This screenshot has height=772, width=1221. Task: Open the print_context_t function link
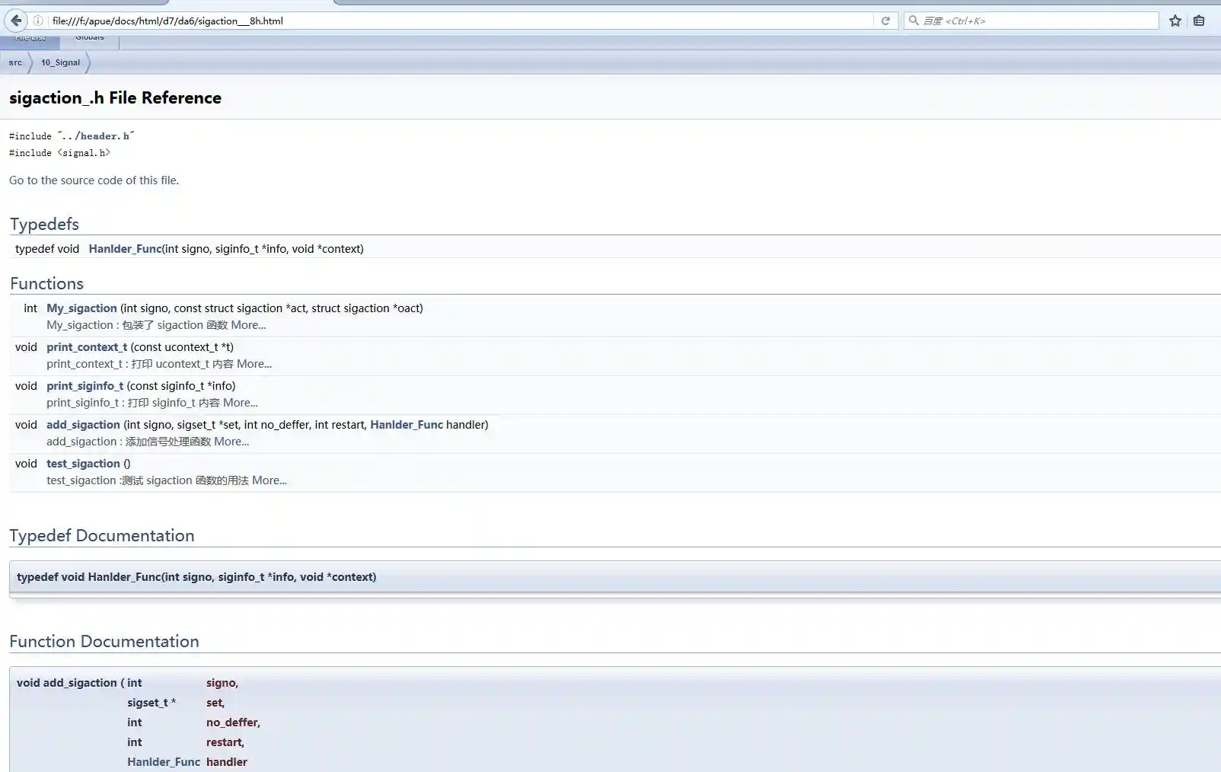coord(87,347)
